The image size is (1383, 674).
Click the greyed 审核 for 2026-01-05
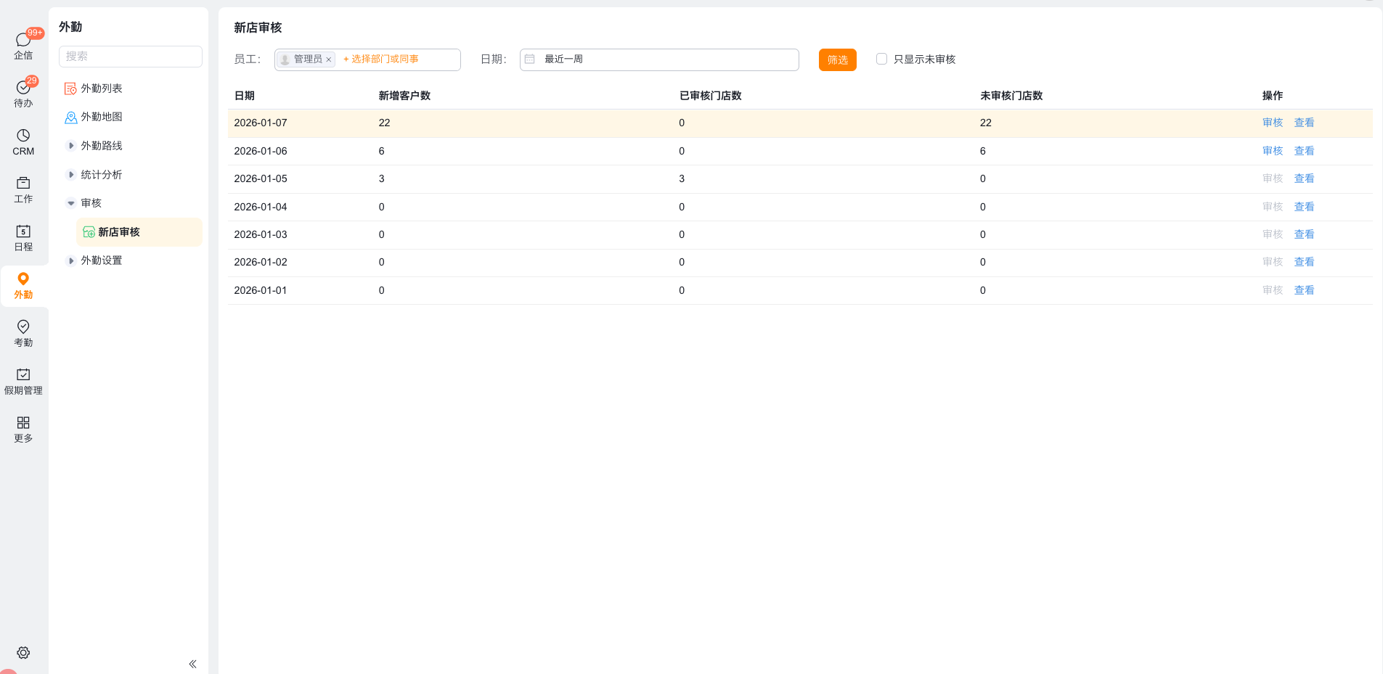pyautogui.click(x=1273, y=178)
